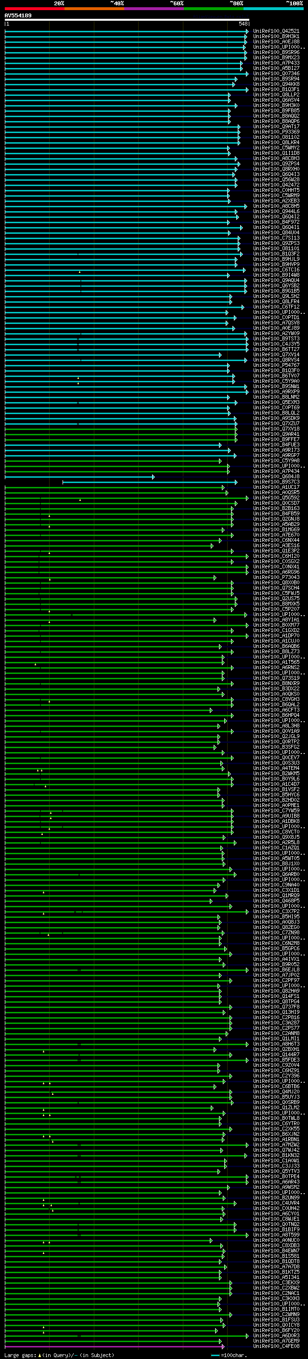Click label UniRef100_C6HI20

(x=276, y=556)
